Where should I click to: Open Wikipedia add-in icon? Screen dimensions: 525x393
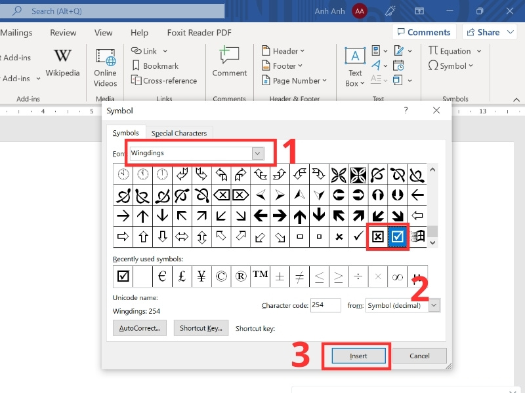(62, 56)
